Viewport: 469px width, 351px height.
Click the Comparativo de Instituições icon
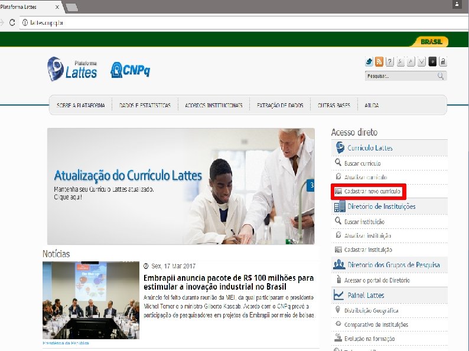[x=338, y=323]
